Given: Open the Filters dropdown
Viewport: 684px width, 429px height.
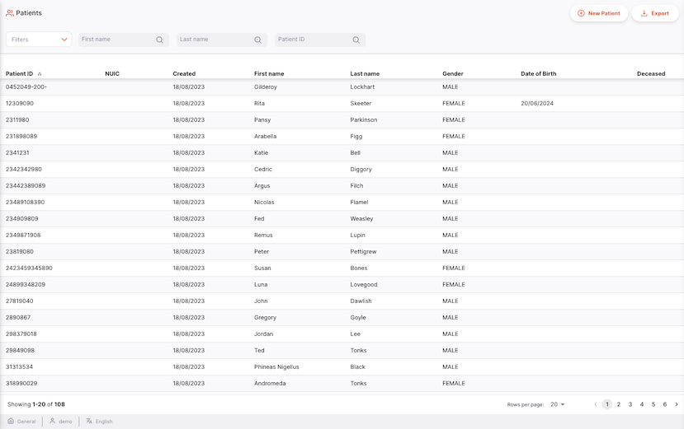Looking at the screenshot, I should click(x=39, y=40).
